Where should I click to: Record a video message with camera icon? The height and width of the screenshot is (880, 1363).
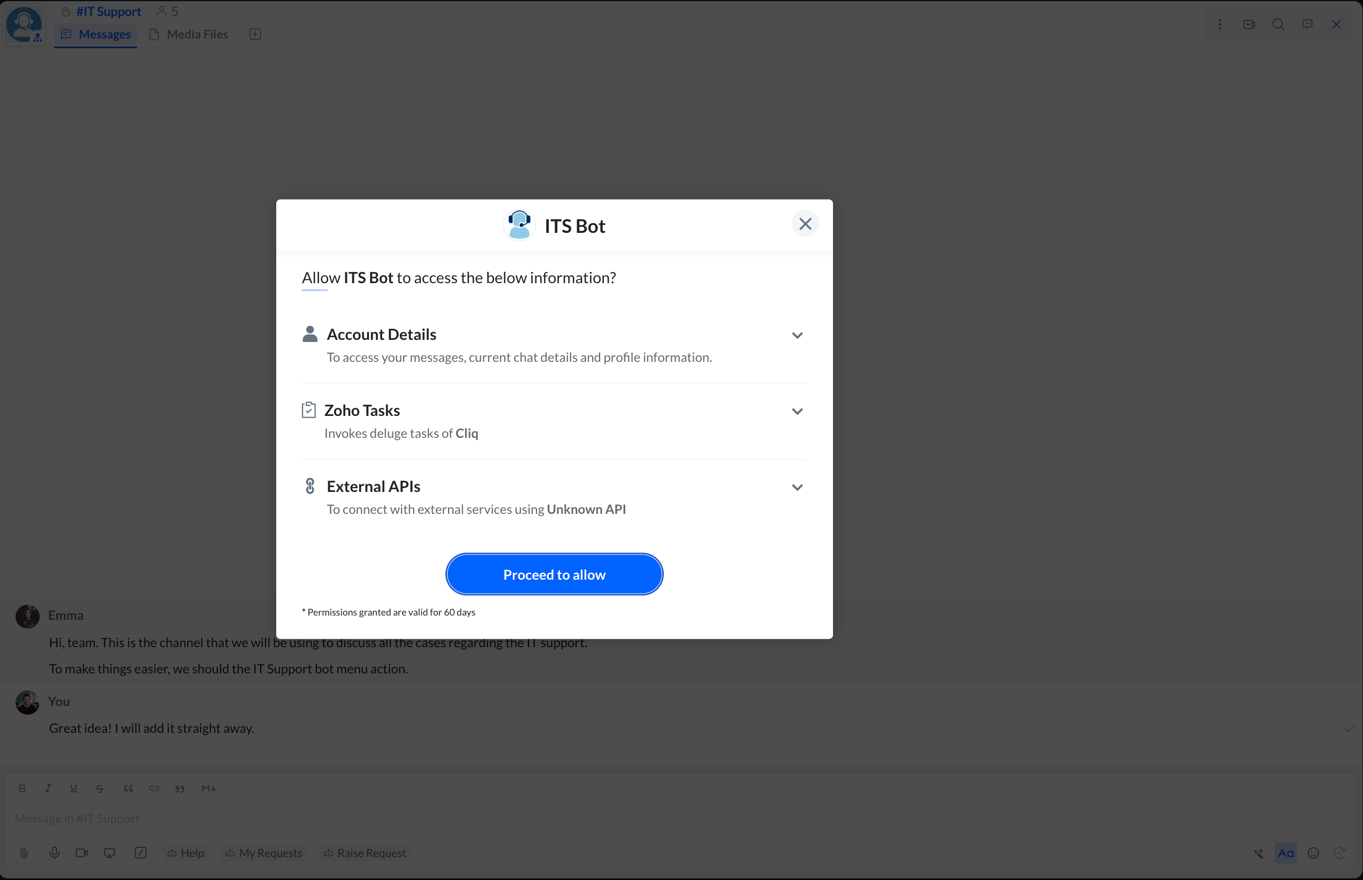(x=82, y=853)
